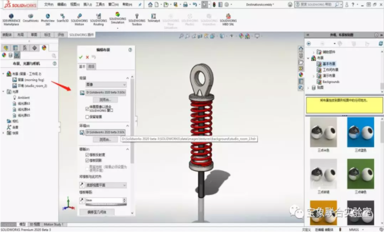Toggle the floor shadows checkbox
This screenshot has width=384, height=235.
[87, 161]
